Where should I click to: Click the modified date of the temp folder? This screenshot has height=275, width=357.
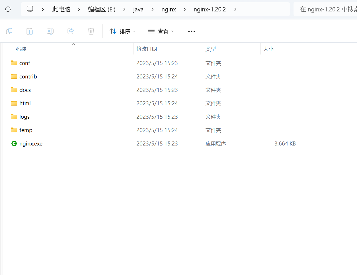[x=157, y=130]
